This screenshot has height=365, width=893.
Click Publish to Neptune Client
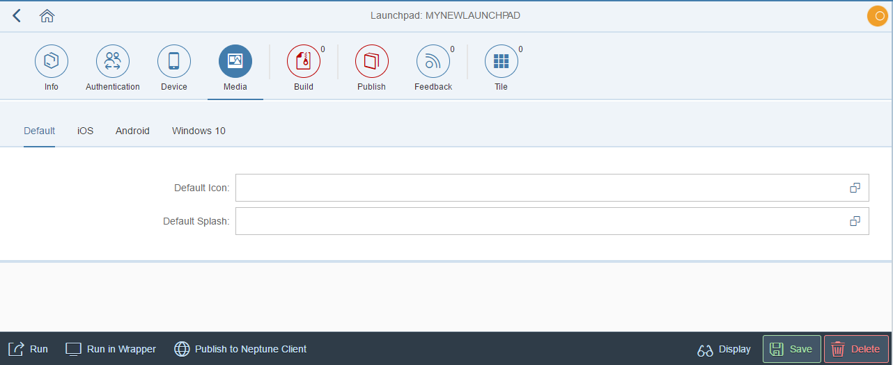240,349
